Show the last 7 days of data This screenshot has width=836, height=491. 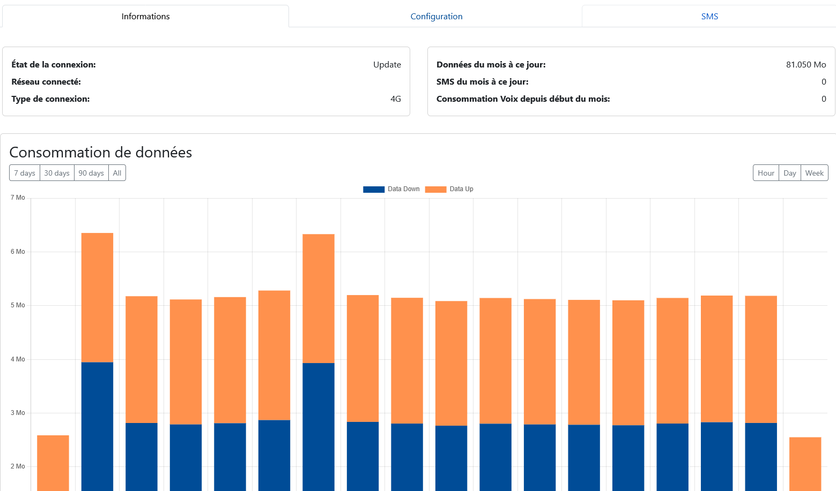(25, 173)
